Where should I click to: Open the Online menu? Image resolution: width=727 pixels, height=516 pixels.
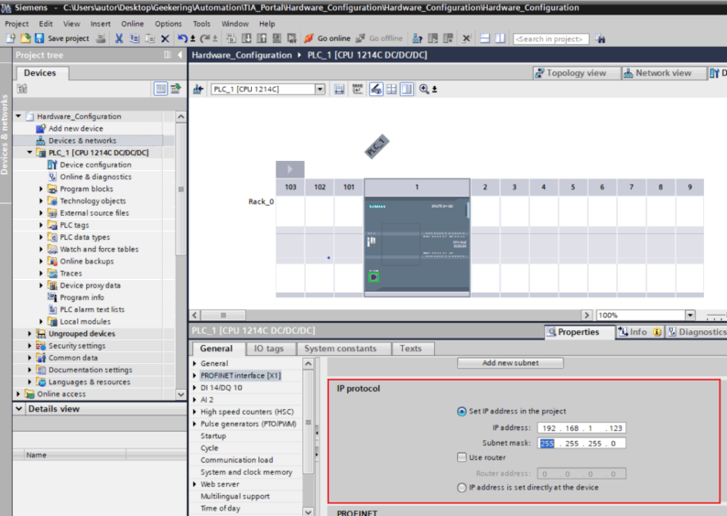click(x=132, y=24)
